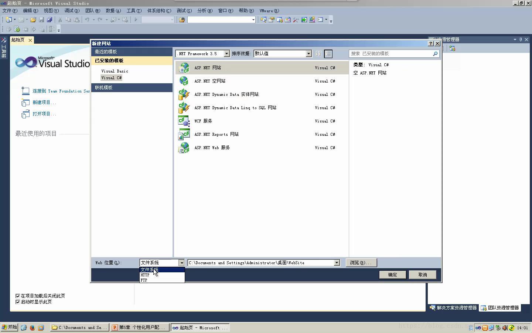
Task: Click the Redo arrow toolbar icon
Action: (x=100, y=20)
